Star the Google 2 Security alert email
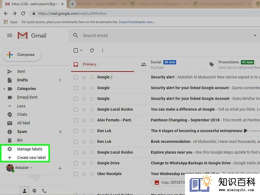The image size is (260, 195). 84,77
